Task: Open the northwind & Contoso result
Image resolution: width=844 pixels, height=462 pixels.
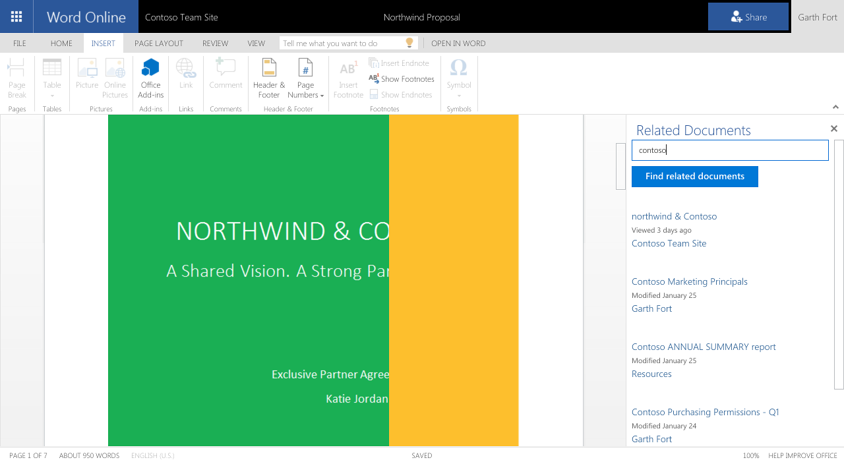Action: pos(674,216)
